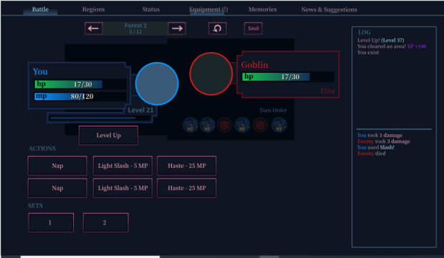This screenshot has height=258, width=444.
Task: Switch to the Regions tab
Action: coord(93,9)
